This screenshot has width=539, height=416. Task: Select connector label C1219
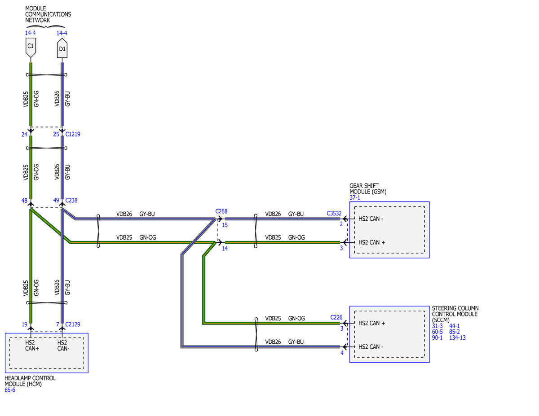point(73,134)
